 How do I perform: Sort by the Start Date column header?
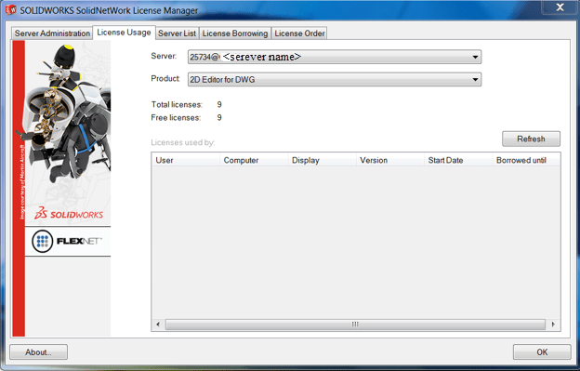(x=458, y=160)
